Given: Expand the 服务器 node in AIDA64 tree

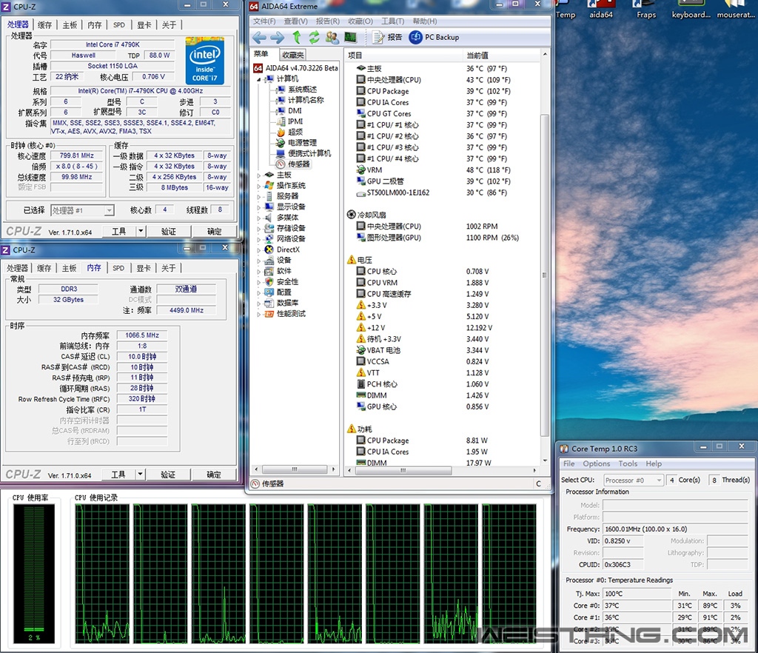Looking at the screenshot, I should coord(258,196).
